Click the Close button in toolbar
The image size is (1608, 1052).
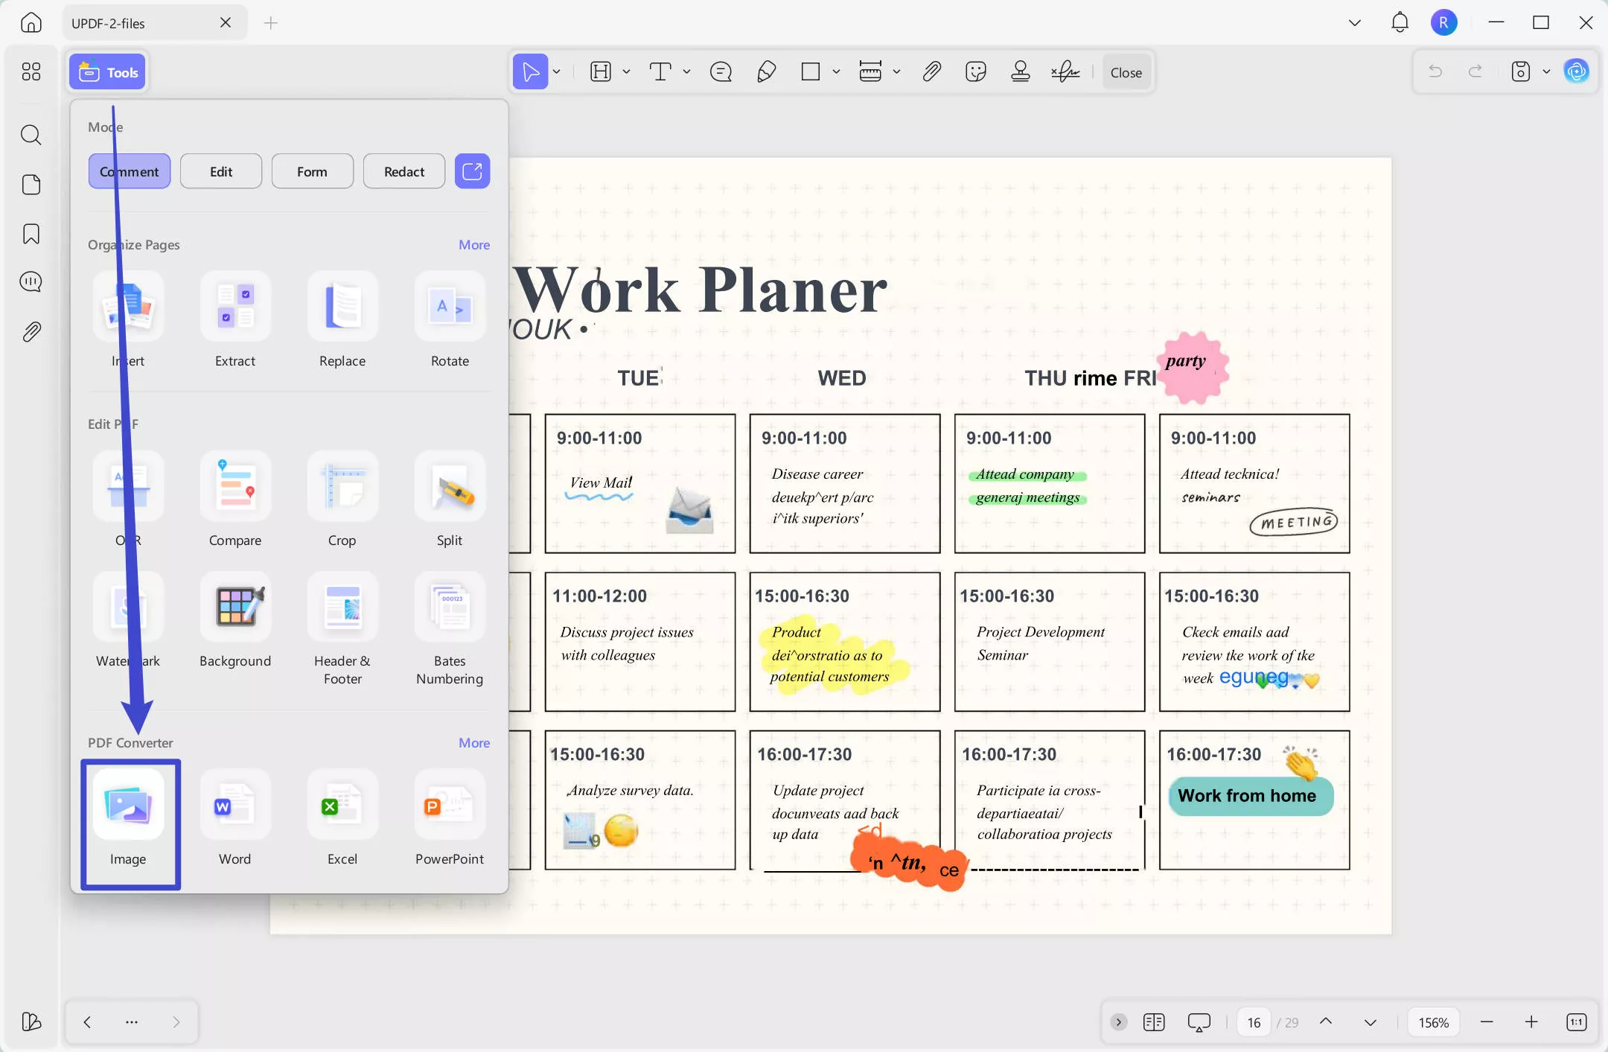[x=1126, y=72]
